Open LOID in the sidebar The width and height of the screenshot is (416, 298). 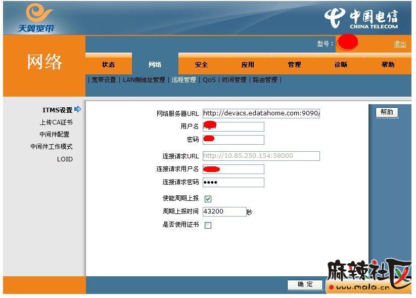(x=65, y=159)
